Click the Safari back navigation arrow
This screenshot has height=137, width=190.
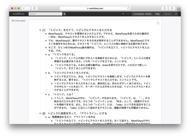point(24,8)
